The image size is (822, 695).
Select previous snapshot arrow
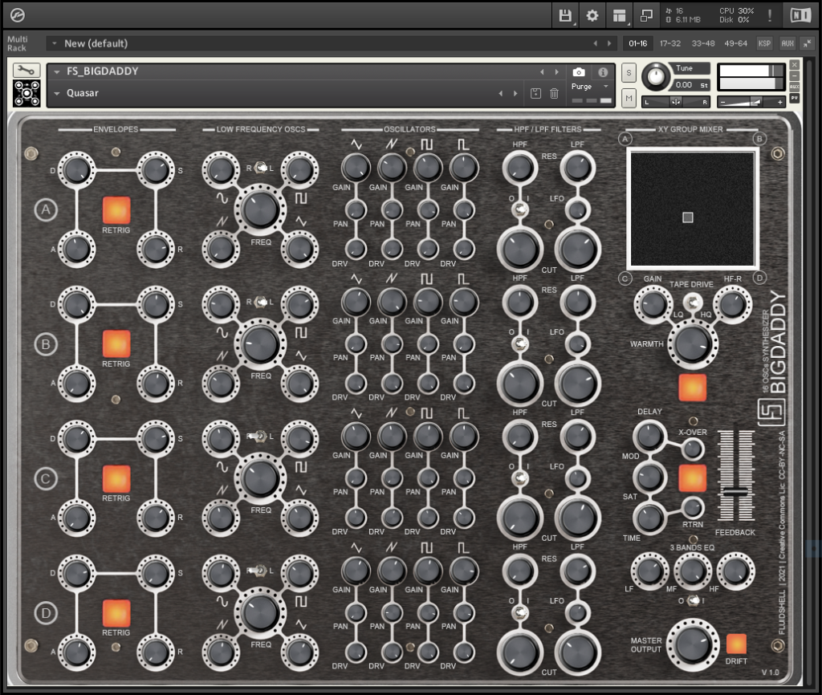501,93
